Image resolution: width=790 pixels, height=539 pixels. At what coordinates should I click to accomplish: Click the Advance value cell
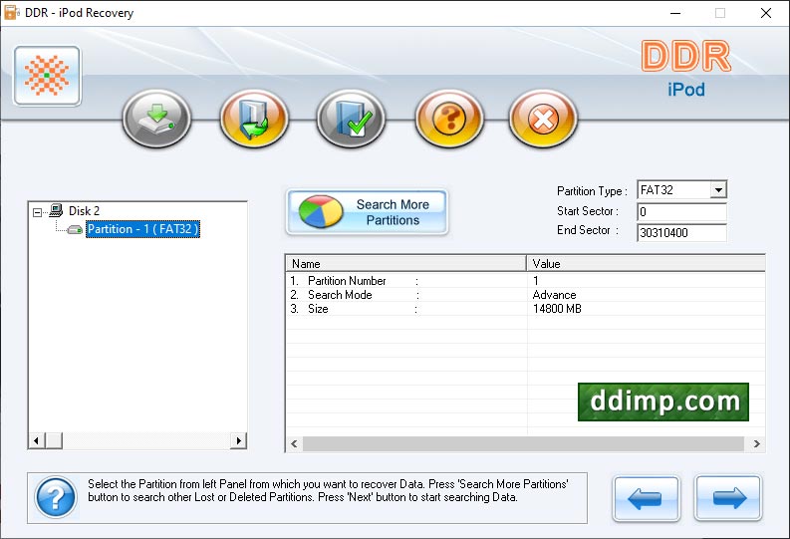click(x=554, y=295)
